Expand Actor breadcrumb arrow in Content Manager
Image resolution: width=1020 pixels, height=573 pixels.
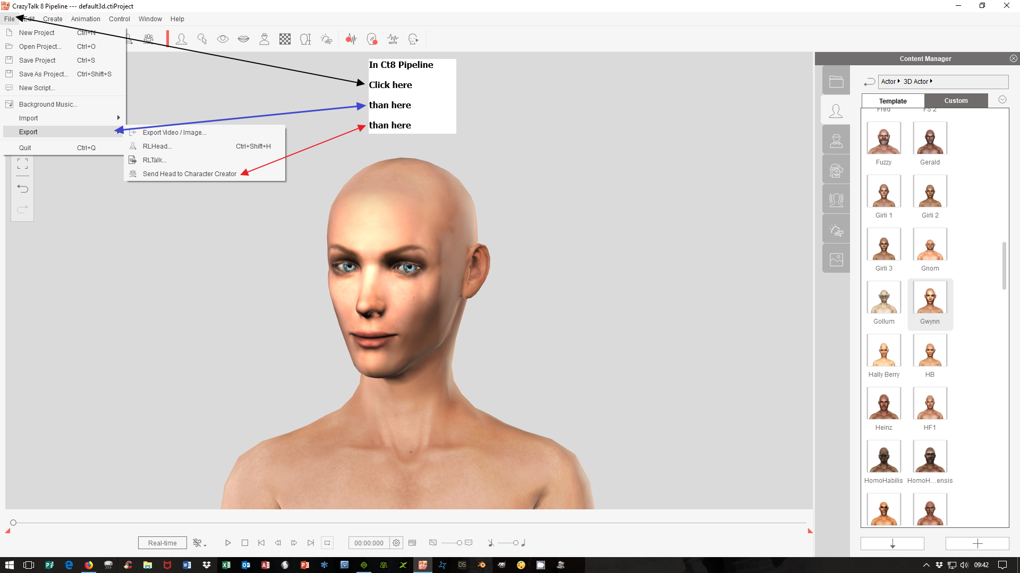(898, 81)
